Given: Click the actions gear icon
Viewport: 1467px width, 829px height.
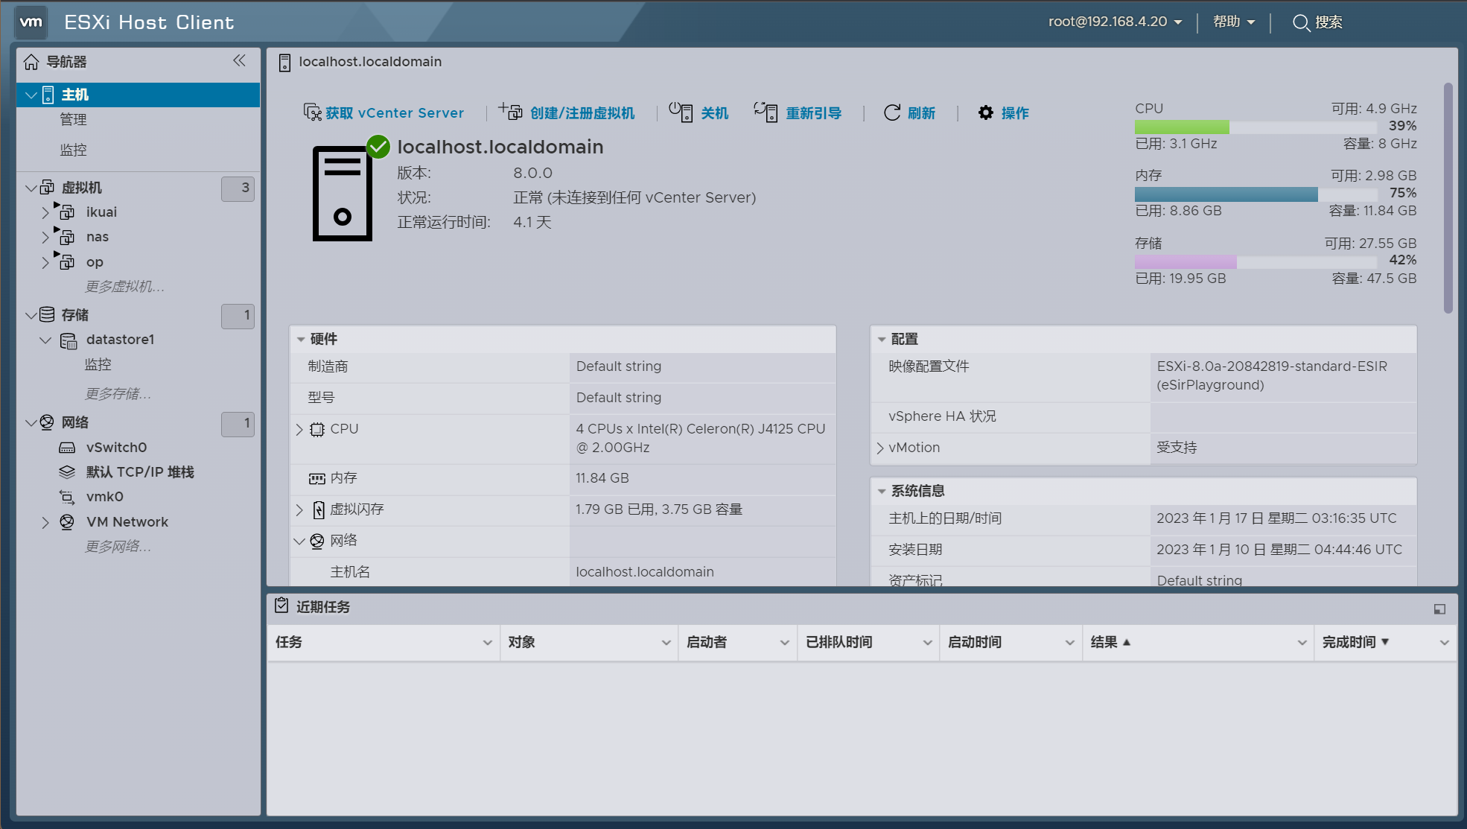Looking at the screenshot, I should click(986, 112).
